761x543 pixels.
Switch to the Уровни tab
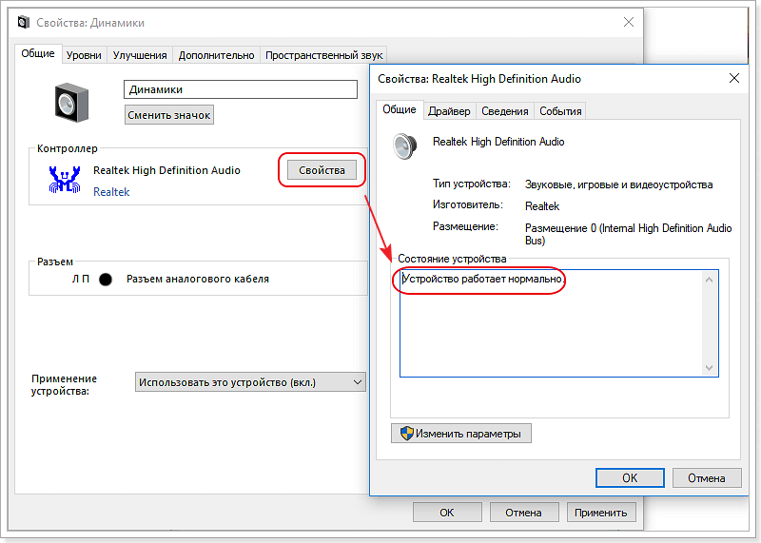click(84, 55)
